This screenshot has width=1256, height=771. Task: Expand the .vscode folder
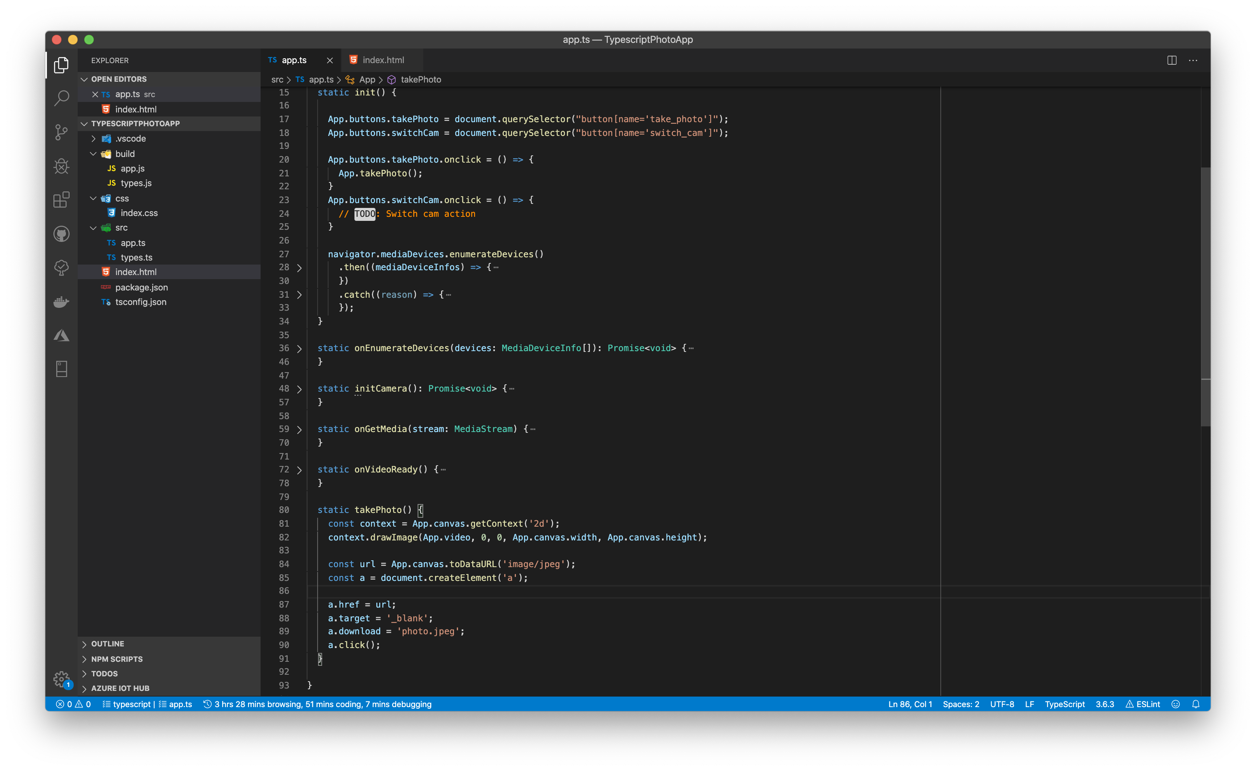point(93,139)
